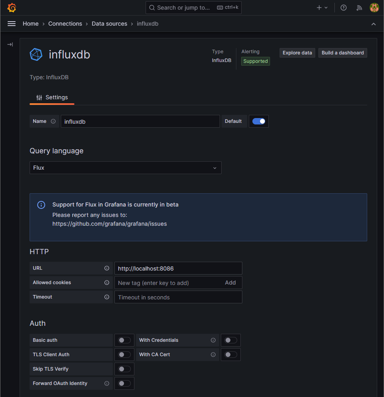
Task: Click the Name field info icon
Action: pyautogui.click(x=53, y=121)
